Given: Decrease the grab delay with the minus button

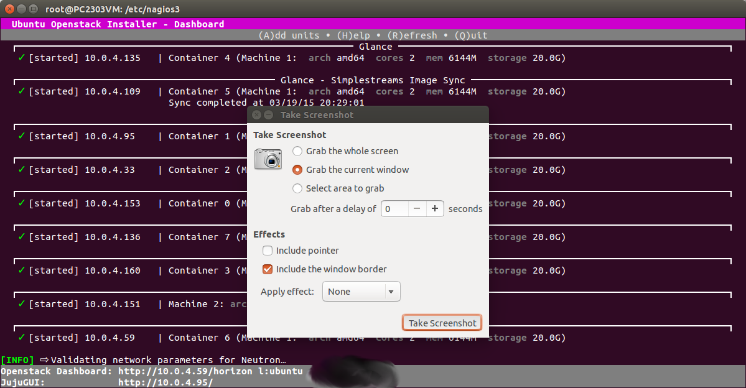Looking at the screenshot, I should 417,209.
